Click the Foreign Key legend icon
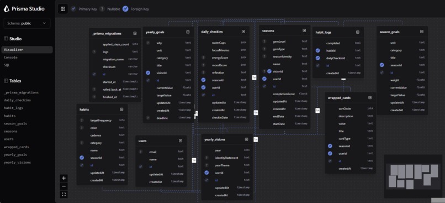This screenshot has height=203, width=445. [125, 9]
